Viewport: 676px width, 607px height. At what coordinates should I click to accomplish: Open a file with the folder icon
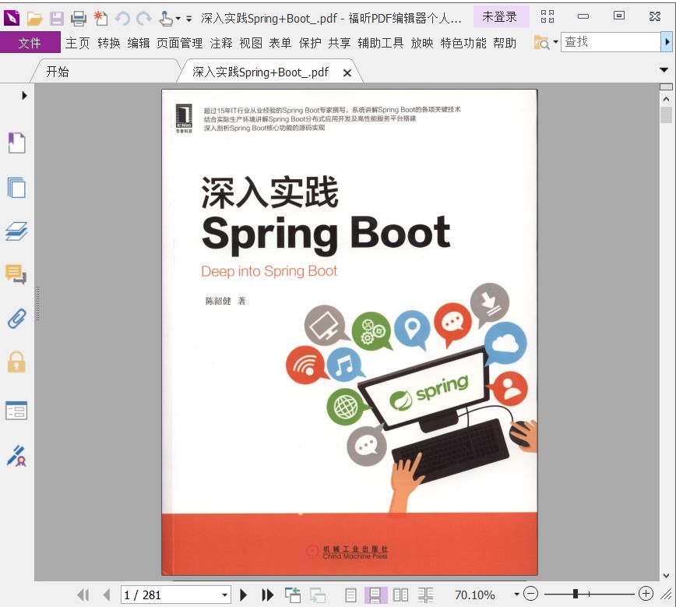(34, 18)
